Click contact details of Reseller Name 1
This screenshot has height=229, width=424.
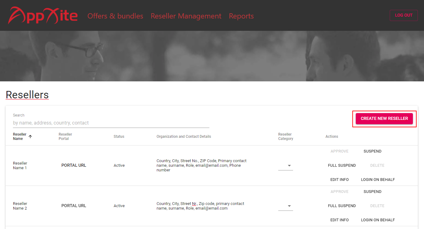(202, 166)
